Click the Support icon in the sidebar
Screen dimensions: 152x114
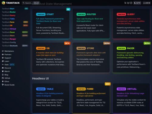click(3, 58)
